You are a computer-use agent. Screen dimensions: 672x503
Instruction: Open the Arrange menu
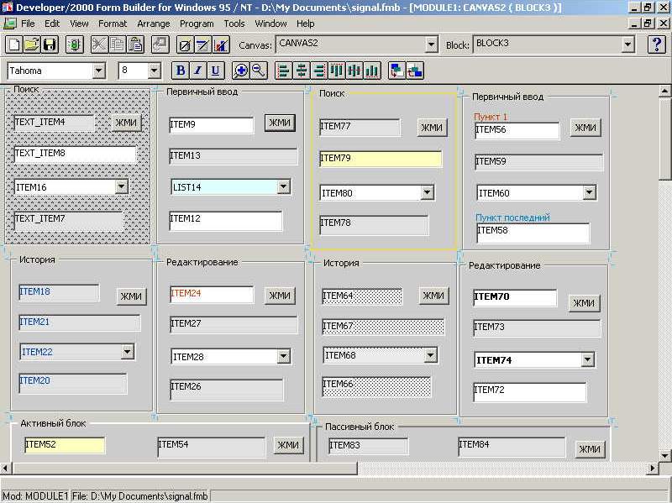153,24
